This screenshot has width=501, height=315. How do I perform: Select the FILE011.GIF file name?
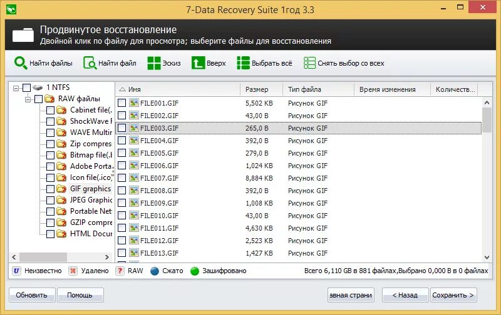tap(160, 228)
